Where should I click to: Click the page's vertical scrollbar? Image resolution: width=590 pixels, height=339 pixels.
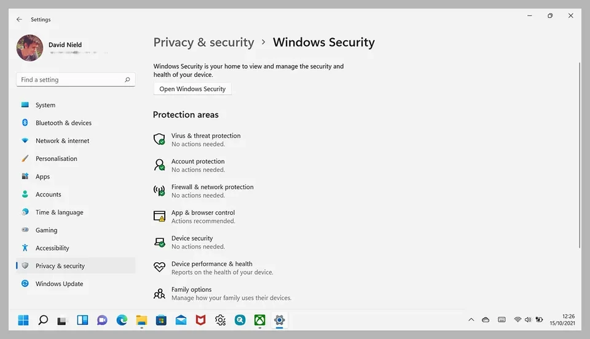point(579,154)
